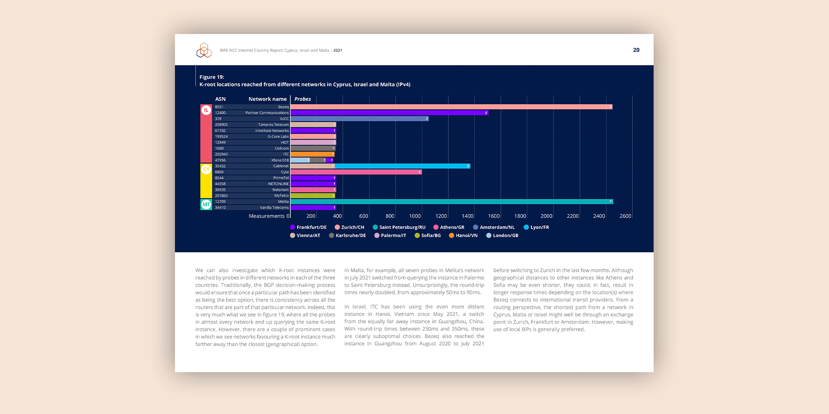Click ASN 8551 in the table

[219, 107]
